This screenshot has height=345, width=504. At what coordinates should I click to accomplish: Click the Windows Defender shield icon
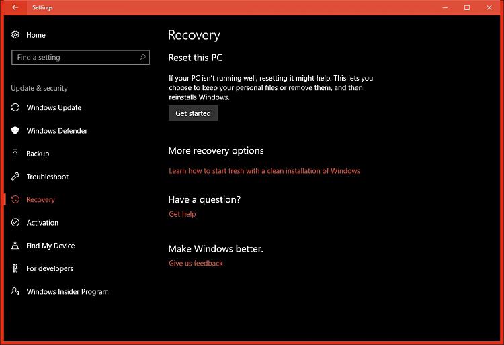point(15,130)
